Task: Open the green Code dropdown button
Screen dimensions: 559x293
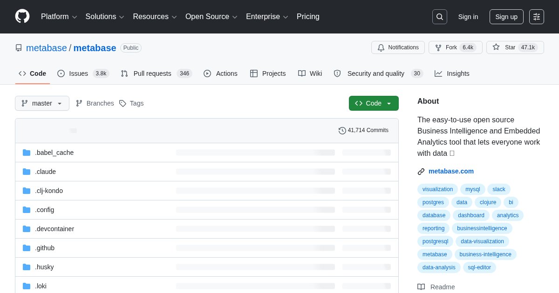Action: tap(374, 103)
